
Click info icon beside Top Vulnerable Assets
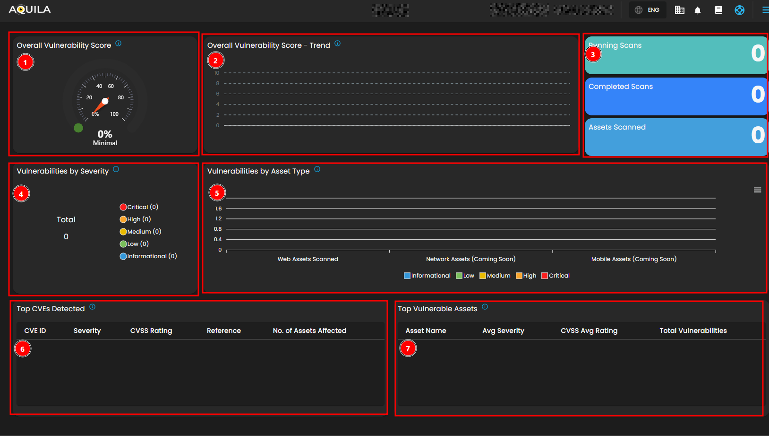coord(485,307)
